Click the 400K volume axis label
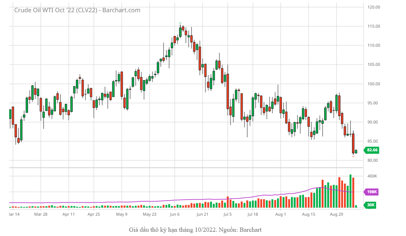This screenshot has height=236, width=406. (372, 176)
